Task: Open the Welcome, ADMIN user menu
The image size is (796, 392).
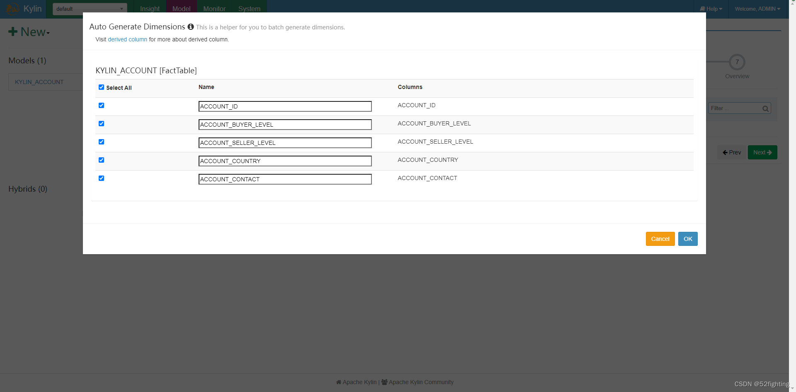Action: [x=757, y=9]
